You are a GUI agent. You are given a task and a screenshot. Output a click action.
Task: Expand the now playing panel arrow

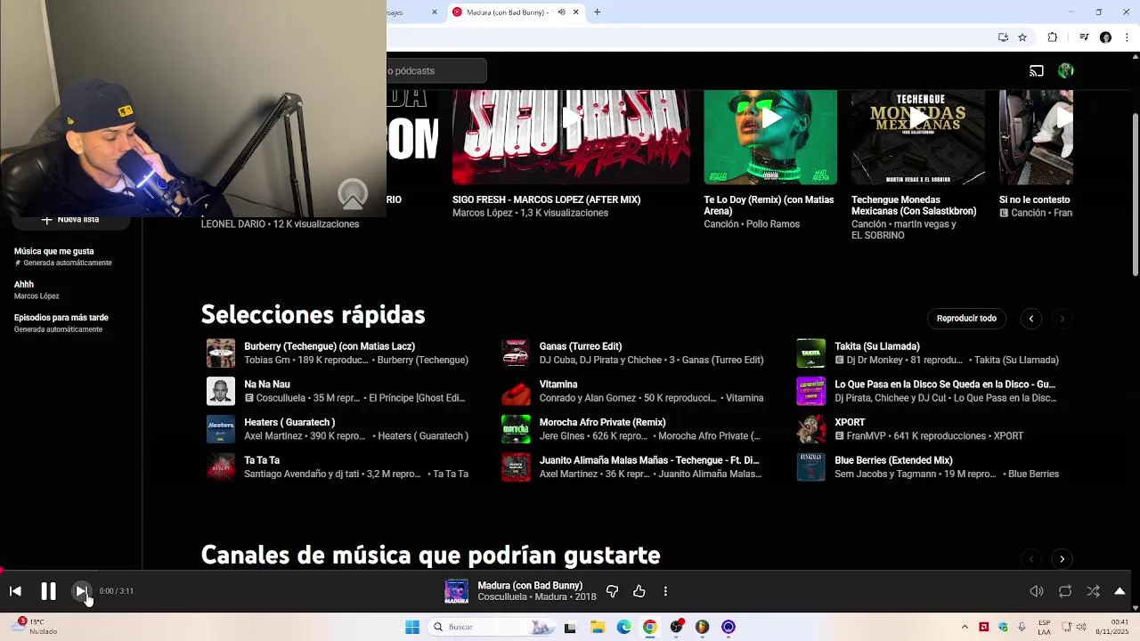(1120, 591)
